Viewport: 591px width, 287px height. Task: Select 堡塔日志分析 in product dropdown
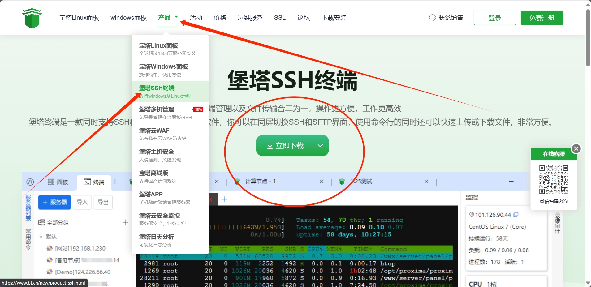click(170, 240)
